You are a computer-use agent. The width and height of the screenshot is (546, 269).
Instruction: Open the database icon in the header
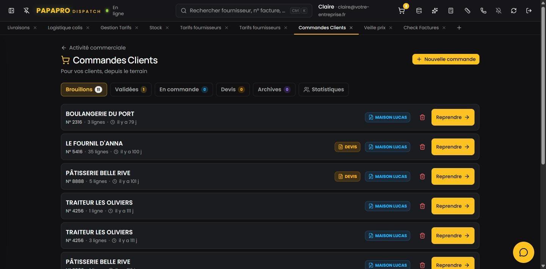[419, 11]
